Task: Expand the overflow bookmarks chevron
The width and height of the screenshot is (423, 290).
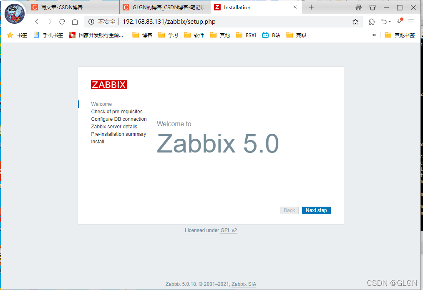Action: (374, 35)
